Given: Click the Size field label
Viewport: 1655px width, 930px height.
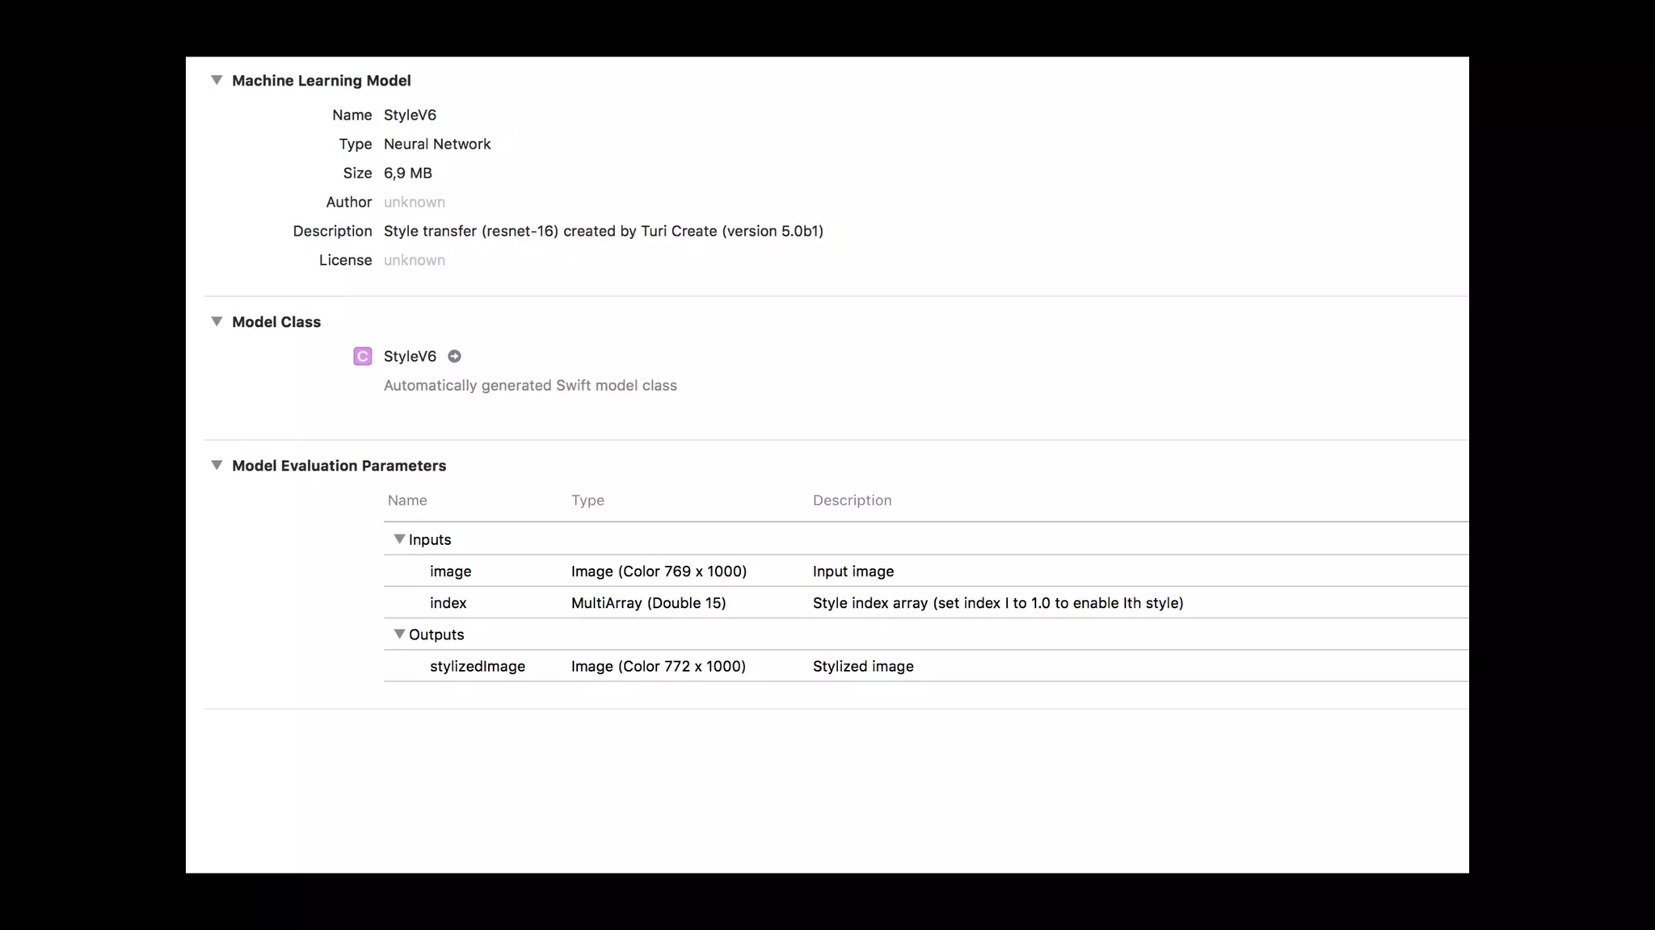Looking at the screenshot, I should click(357, 173).
